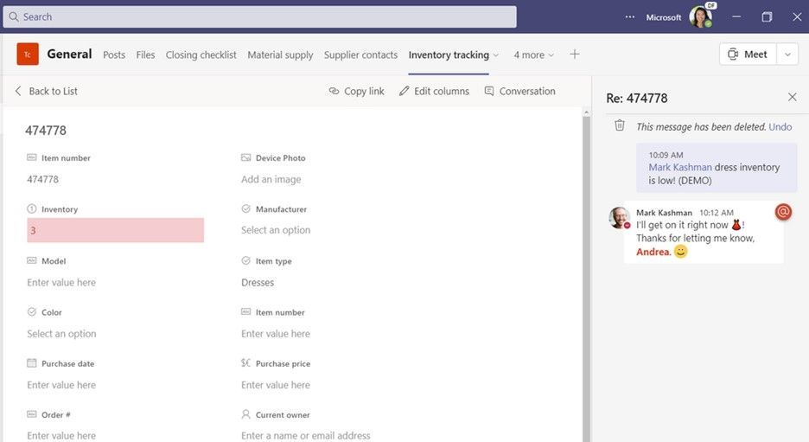The width and height of the screenshot is (809, 442).
Task: Click the Model value field
Action: point(61,283)
